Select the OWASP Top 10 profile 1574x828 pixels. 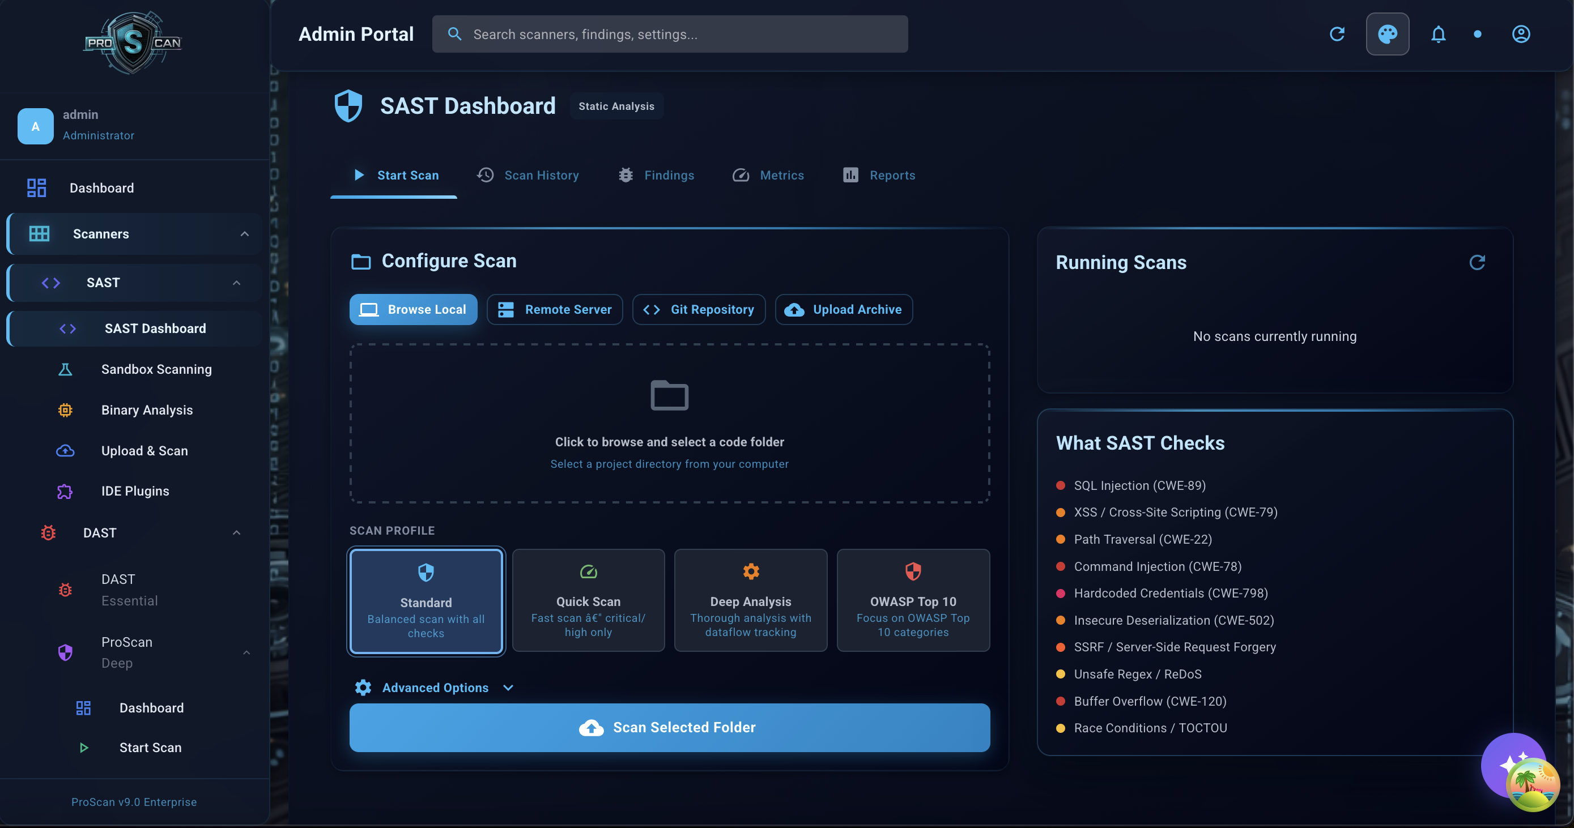[x=913, y=600]
